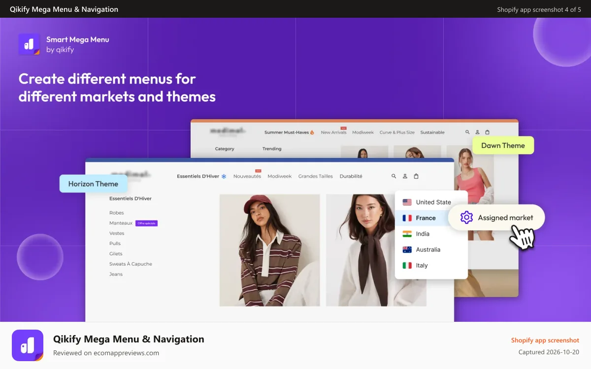Click the Australia flag icon
The image size is (591, 369).
click(407, 249)
